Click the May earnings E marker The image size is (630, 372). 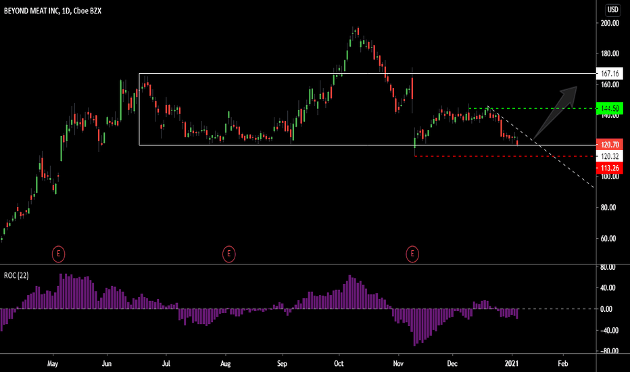pos(58,254)
